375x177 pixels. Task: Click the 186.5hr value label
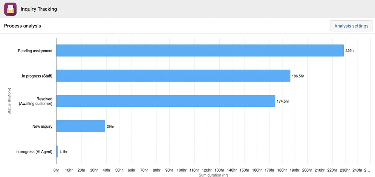(x=298, y=76)
